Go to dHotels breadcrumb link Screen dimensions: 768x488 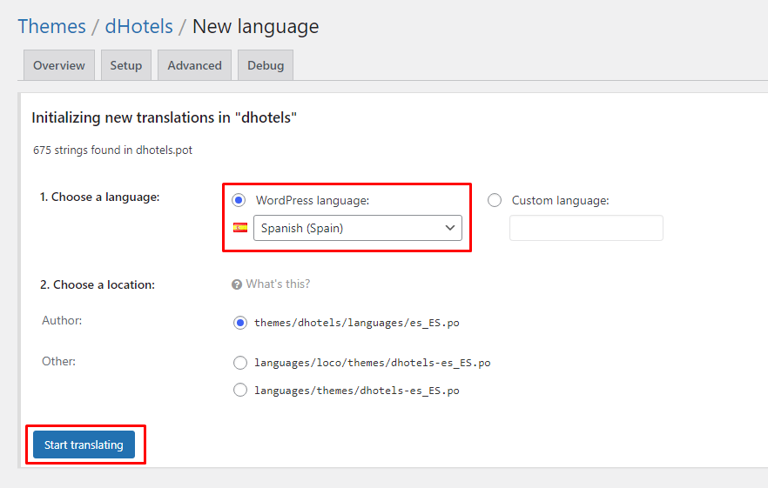pyautogui.click(x=138, y=26)
